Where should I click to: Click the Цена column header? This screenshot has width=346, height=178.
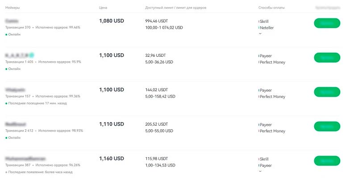click(103, 8)
